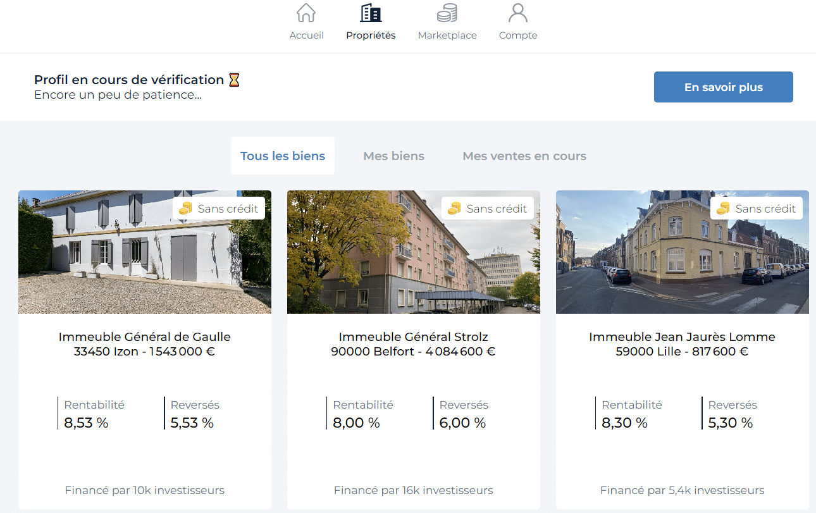Viewport: 816px width, 513px height.
Task: Open the Compte profile icon
Action: [x=517, y=13]
